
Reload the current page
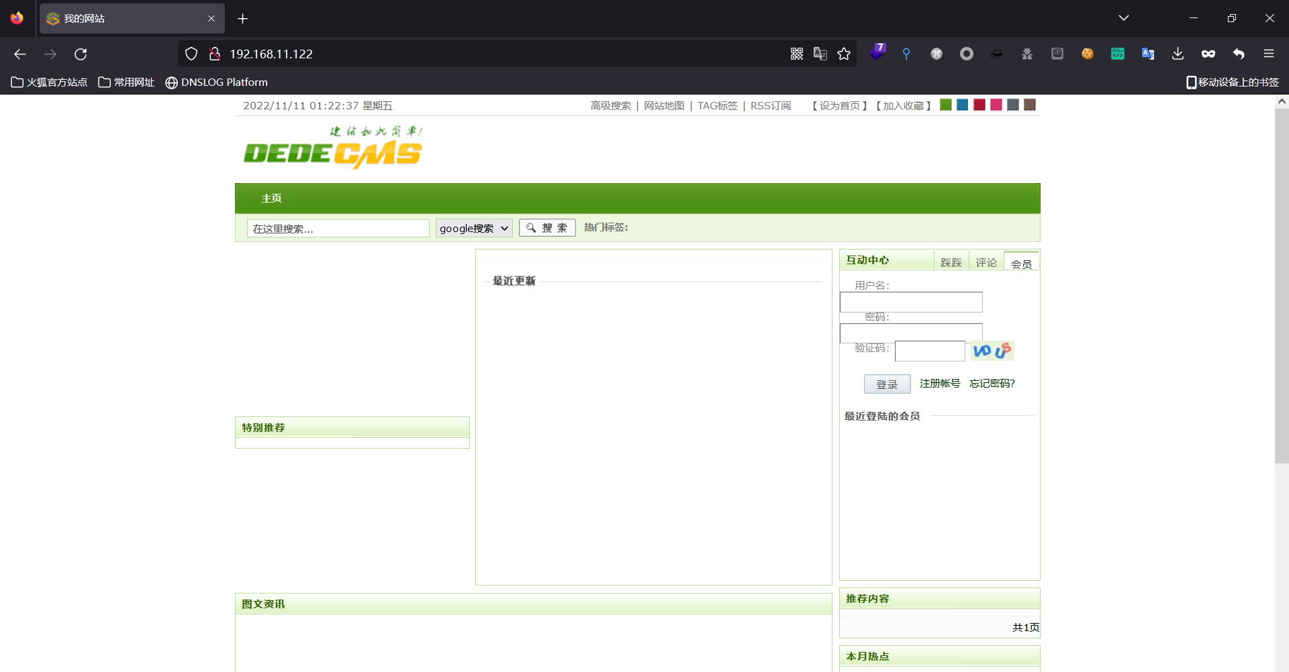pos(81,54)
